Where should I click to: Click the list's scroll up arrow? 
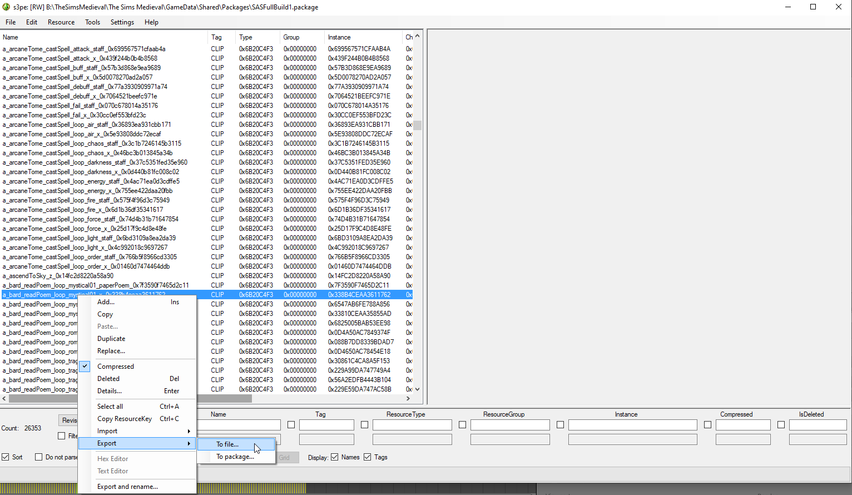click(417, 36)
